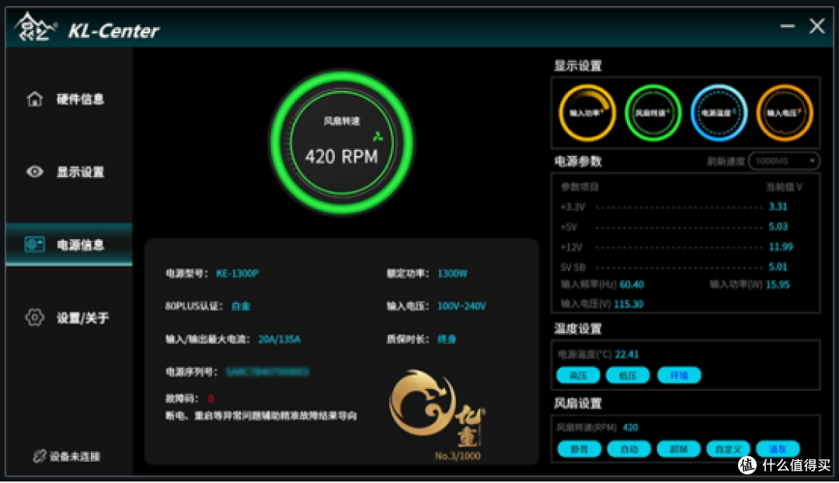Set fan mode to 自定义
The width and height of the screenshot is (839, 483).
(728, 449)
